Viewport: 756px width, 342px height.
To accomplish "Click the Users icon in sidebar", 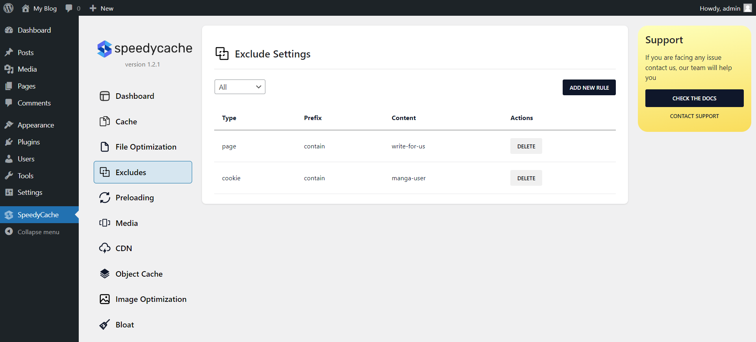I will pos(9,159).
